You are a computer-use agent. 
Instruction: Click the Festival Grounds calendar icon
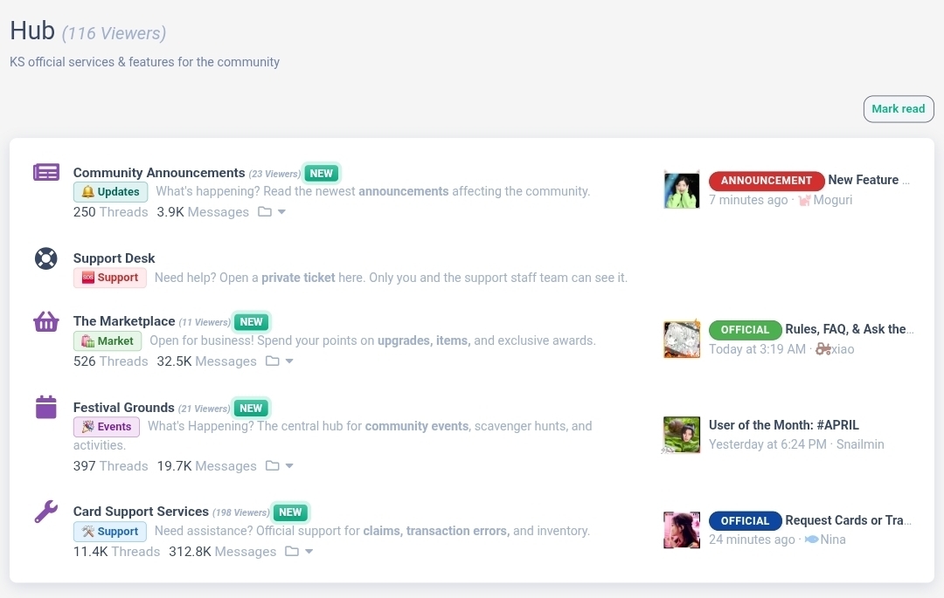pyautogui.click(x=45, y=407)
